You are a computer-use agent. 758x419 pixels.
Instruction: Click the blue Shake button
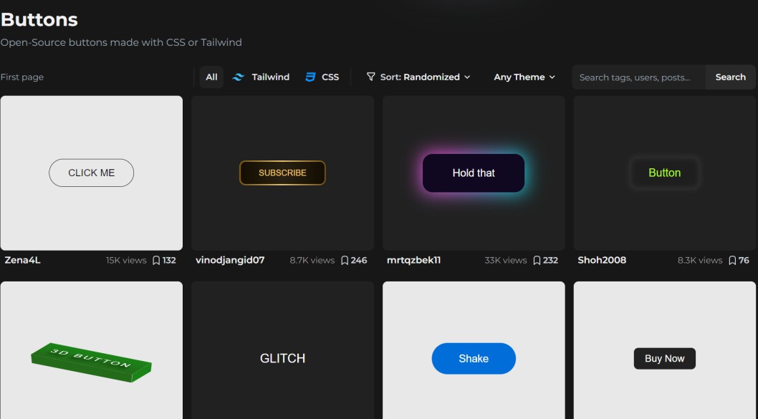coord(474,359)
